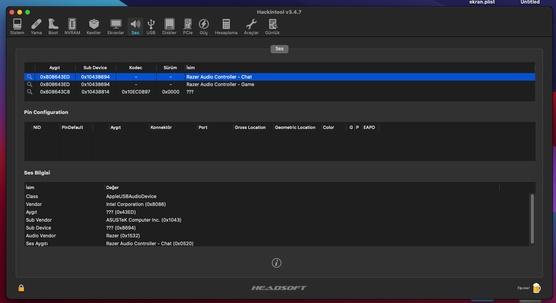The height and width of the screenshot is (303, 556).
Task: Click the Color column header
Action: pyautogui.click(x=329, y=127)
